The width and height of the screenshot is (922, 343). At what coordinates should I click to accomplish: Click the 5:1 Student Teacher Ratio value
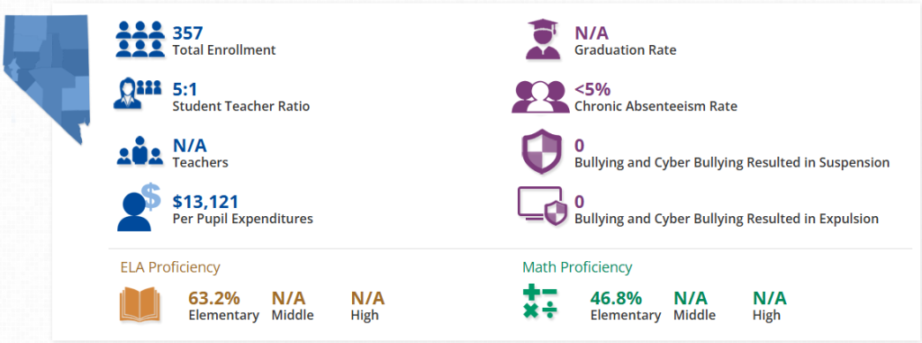[x=184, y=90]
